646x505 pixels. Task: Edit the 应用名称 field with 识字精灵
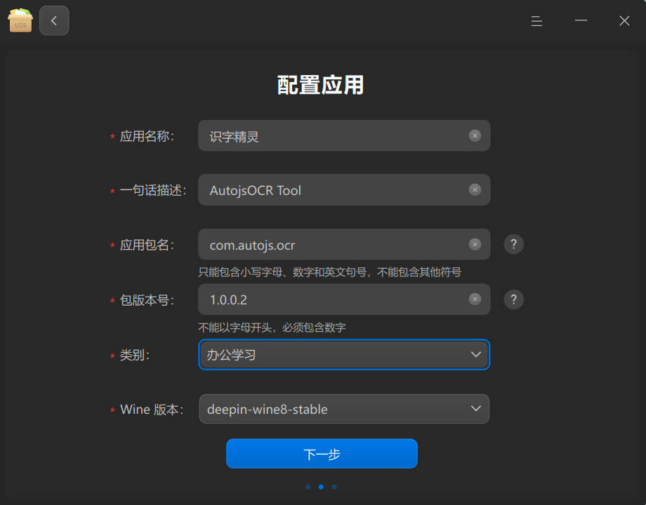[x=344, y=136]
